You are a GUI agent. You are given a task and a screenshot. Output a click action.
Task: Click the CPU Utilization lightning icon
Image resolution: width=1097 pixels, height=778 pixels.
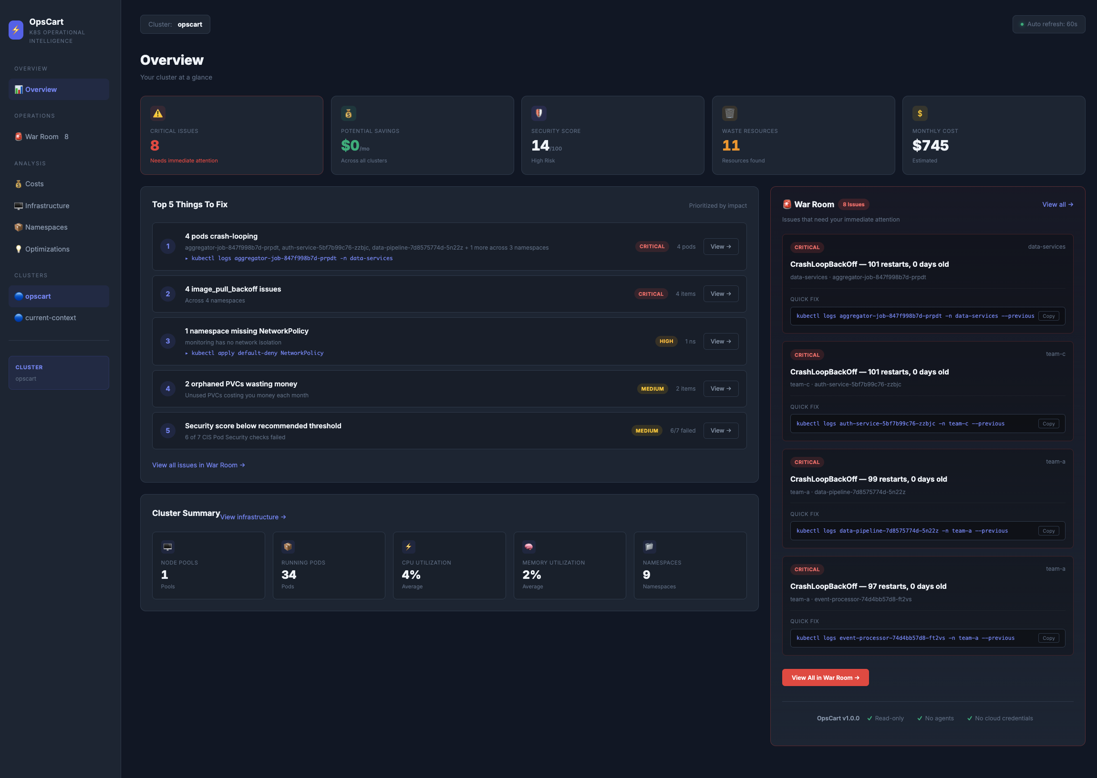tap(408, 546)
